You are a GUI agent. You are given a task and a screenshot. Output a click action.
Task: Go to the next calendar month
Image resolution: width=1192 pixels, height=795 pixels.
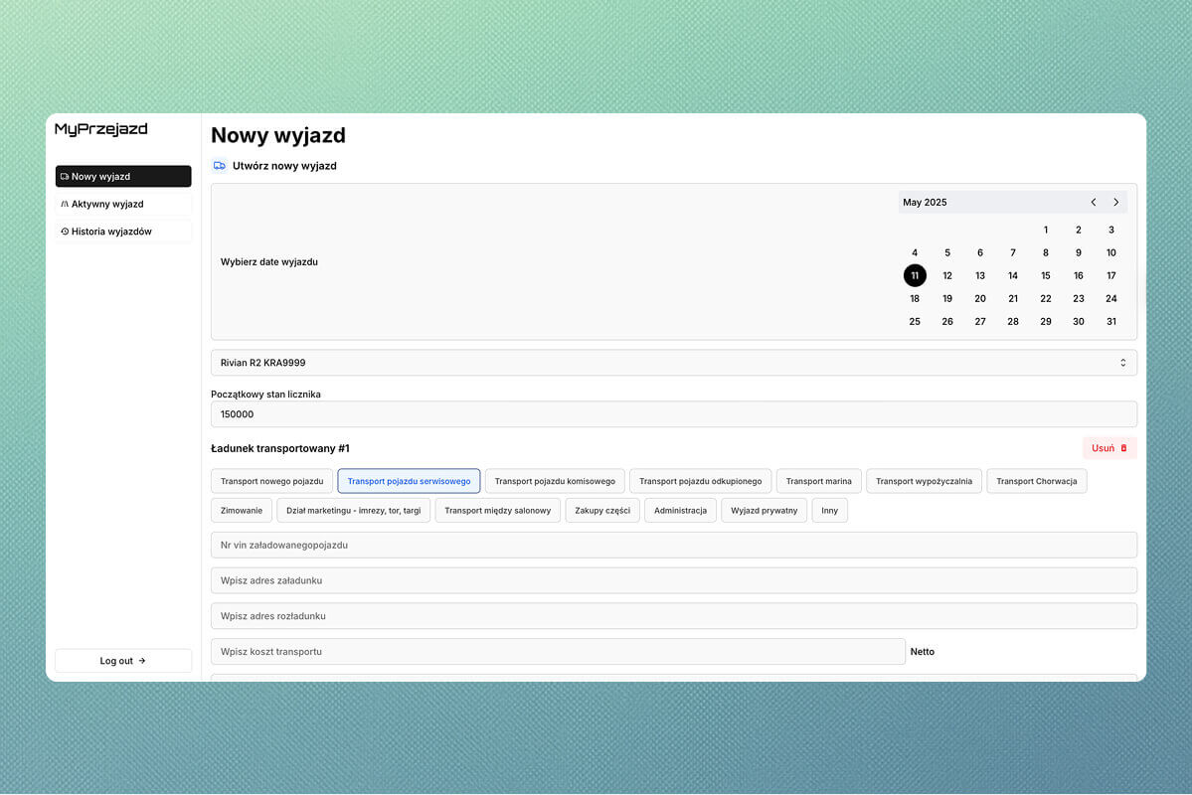1116,202
